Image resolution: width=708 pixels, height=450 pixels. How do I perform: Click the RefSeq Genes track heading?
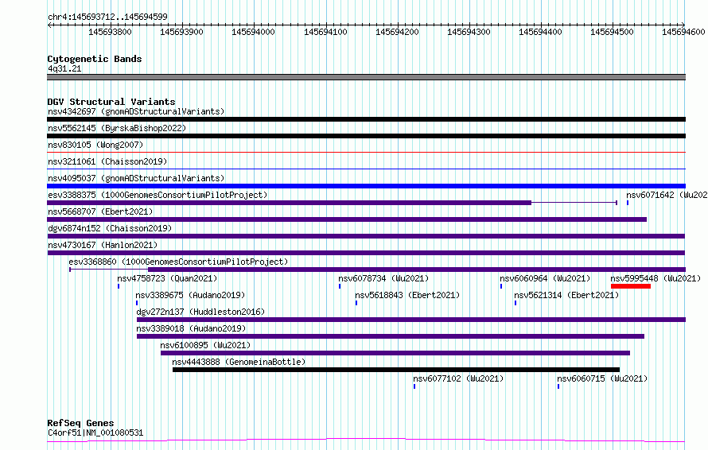80,423
